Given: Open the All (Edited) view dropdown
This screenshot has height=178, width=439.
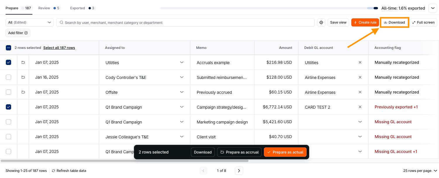Looking at the screenshot, I should (30, 22).
